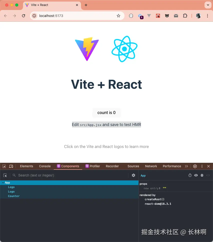Click the localhost:5173 address bar
This screenshot has width=213, height=242.
tap(77, 16)
